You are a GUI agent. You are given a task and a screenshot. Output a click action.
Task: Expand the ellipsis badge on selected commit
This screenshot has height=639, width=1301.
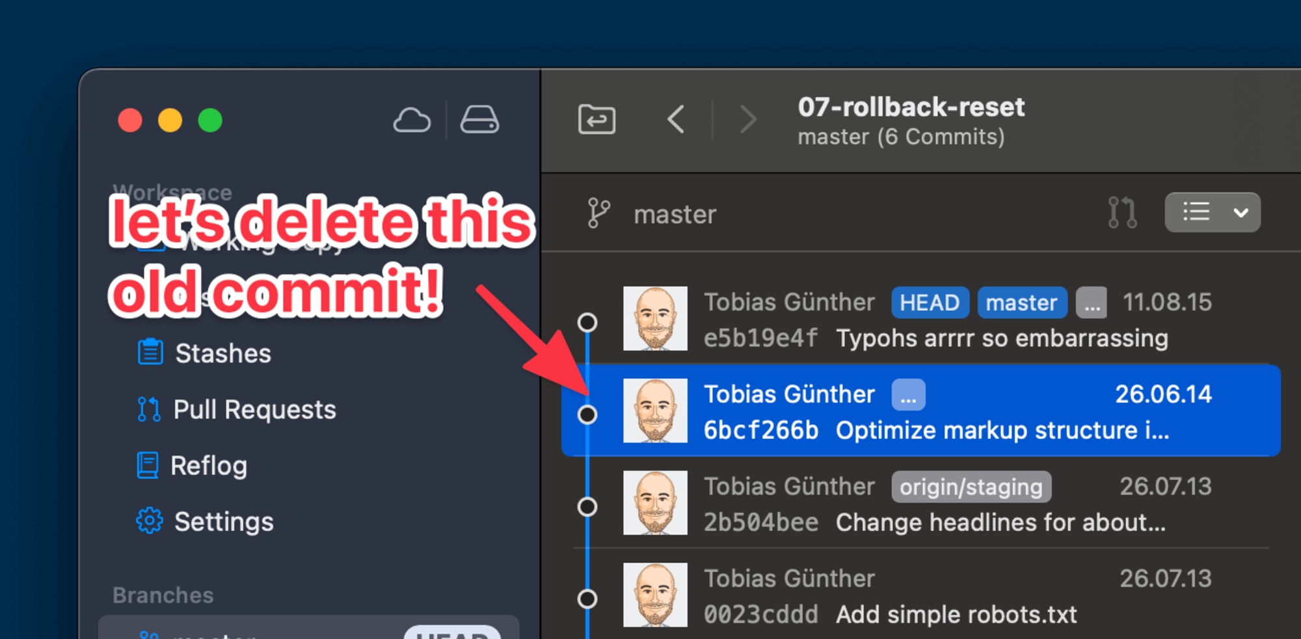(908, 395)
